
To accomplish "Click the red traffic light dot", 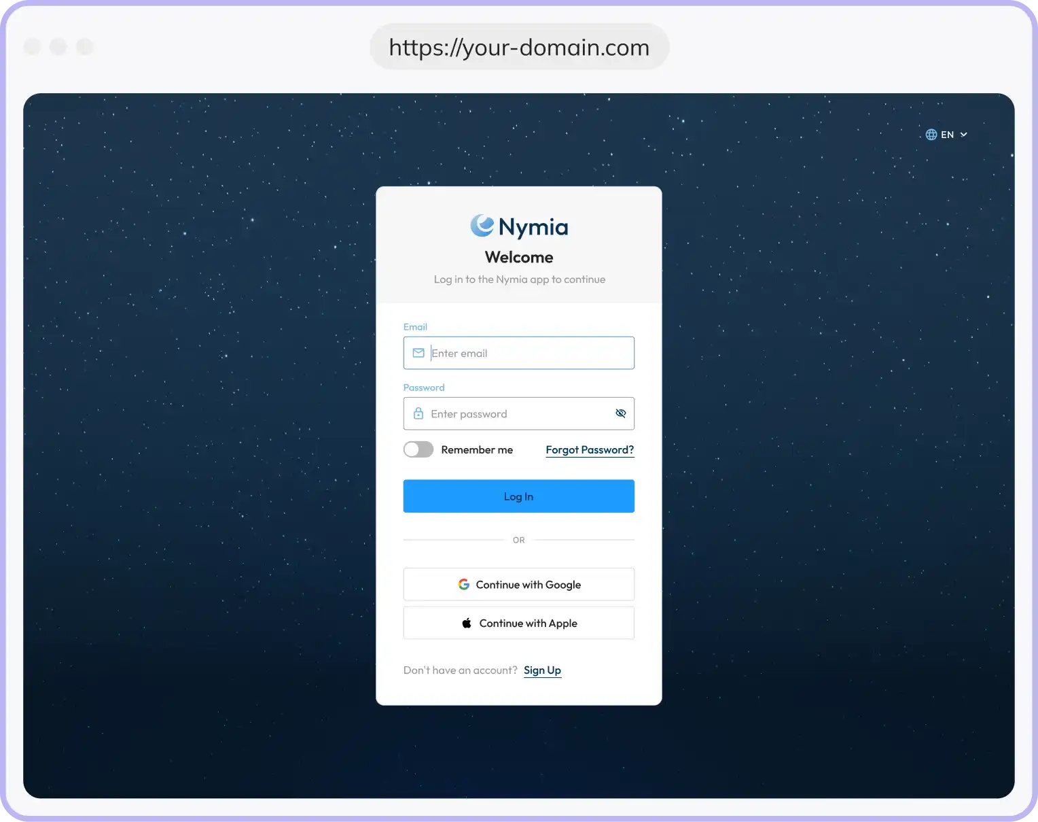I will coord(32,46).
